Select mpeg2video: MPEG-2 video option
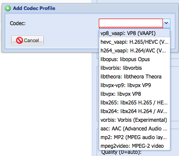The height and width of the screenshot is (156, 179). [x=134, y=146]
